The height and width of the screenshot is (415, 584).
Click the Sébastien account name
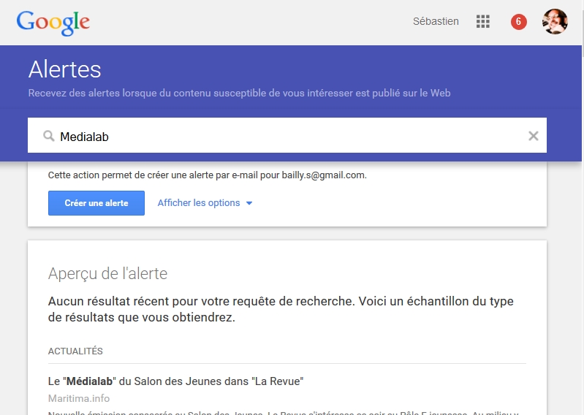click(x=436, y=22)
